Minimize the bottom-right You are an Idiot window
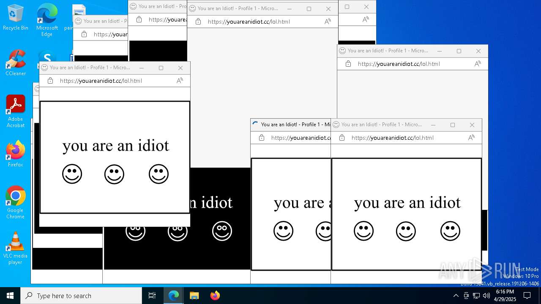The image size is (541, 304). point(433,125)
